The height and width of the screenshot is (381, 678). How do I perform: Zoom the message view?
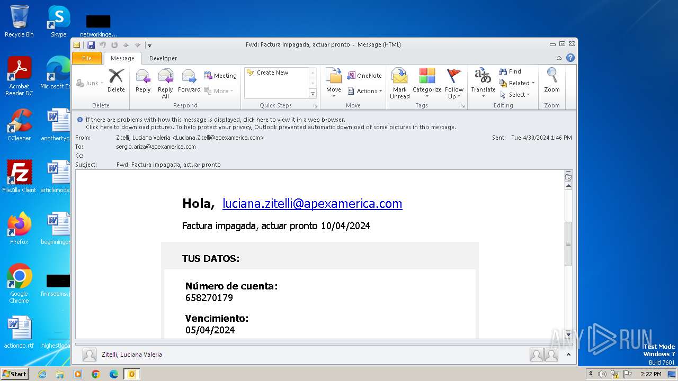pyautogui.click(x=552, y=81)
